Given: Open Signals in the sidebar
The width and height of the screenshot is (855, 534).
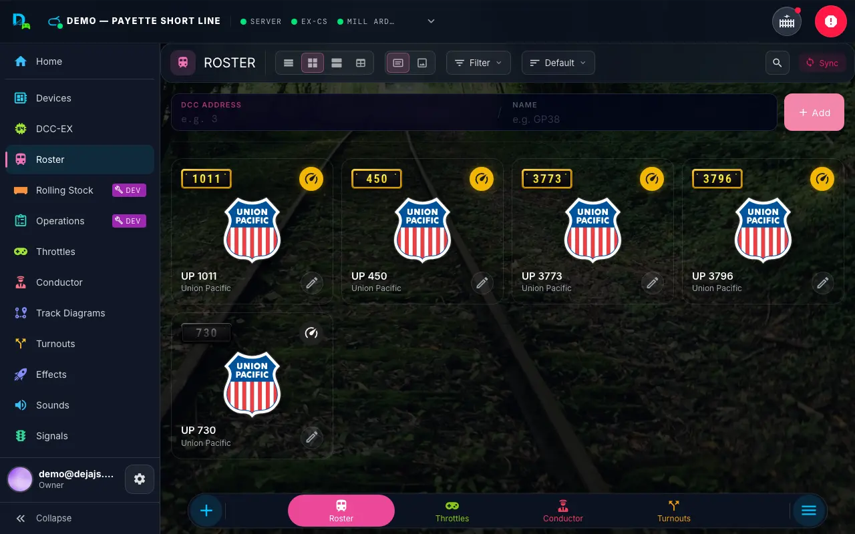Looking at the screenshot, I should [80, 436].
